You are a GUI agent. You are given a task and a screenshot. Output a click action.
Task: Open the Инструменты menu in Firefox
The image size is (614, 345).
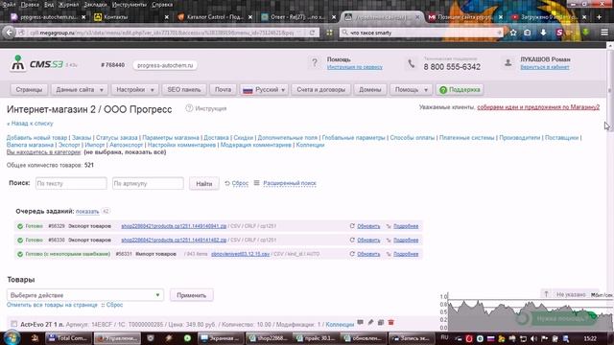(x=130, y=5)
